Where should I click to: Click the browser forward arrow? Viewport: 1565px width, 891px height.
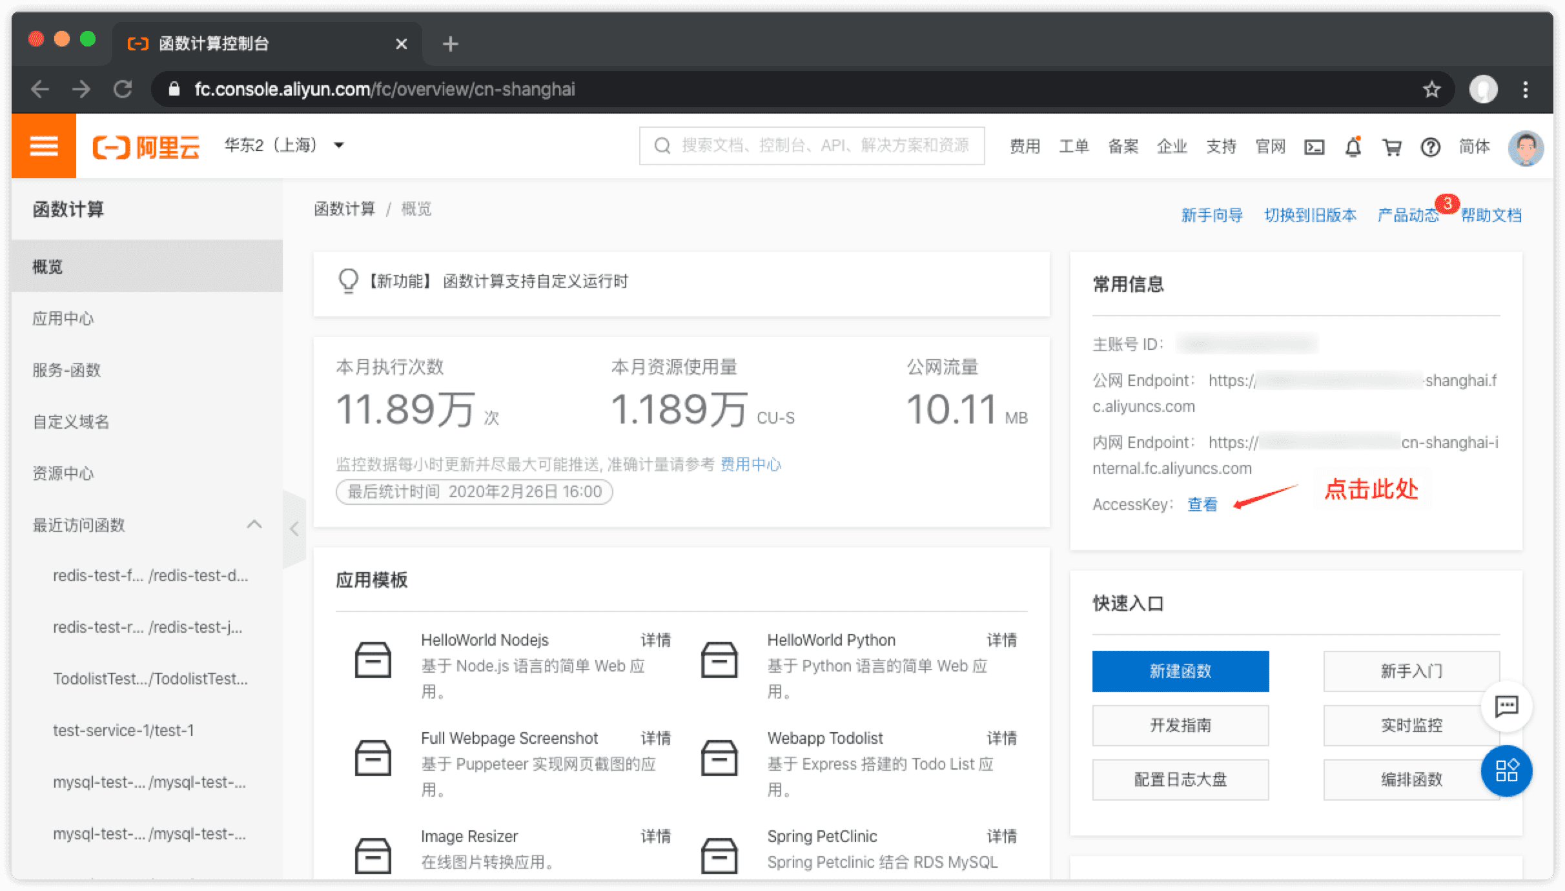coord(81,89)
